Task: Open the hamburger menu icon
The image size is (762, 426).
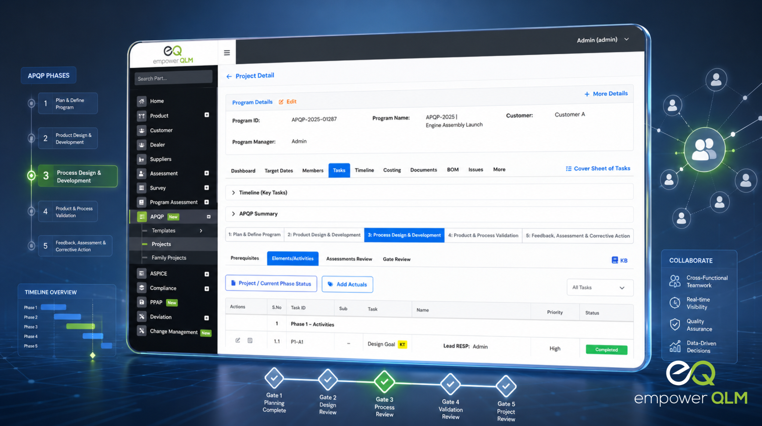Action: pyautogui.click(x=227, y=53)
